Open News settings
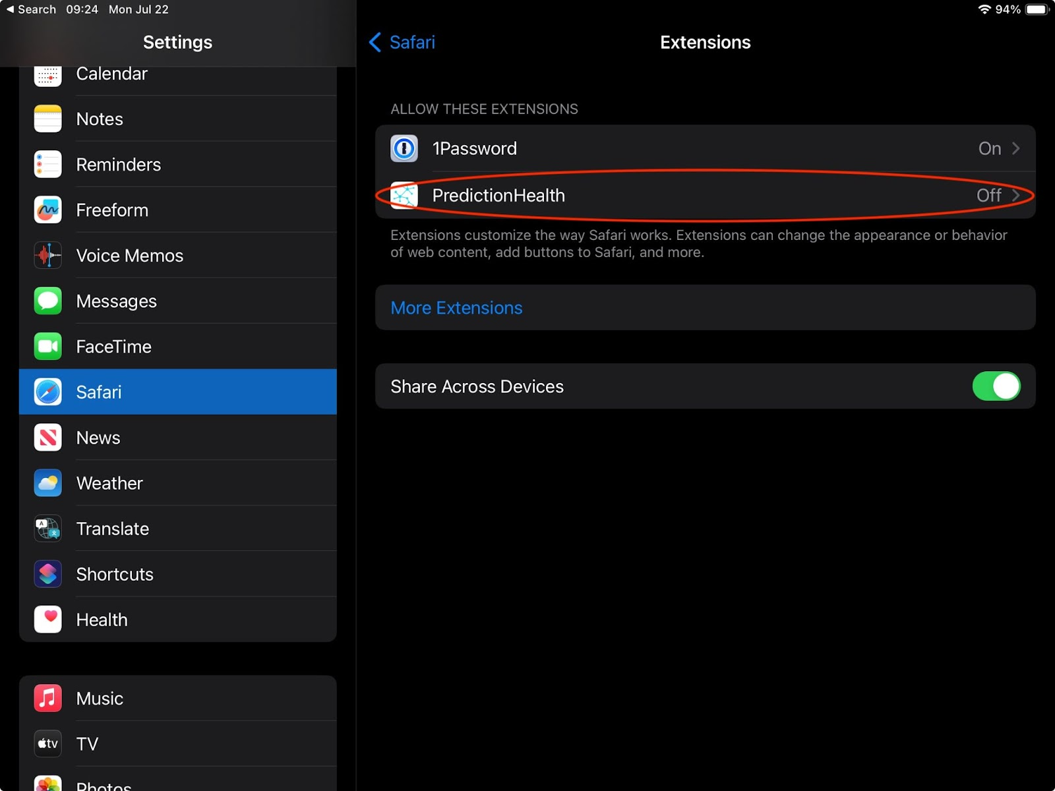1055x791 pixels. click(x=178, y=437)
